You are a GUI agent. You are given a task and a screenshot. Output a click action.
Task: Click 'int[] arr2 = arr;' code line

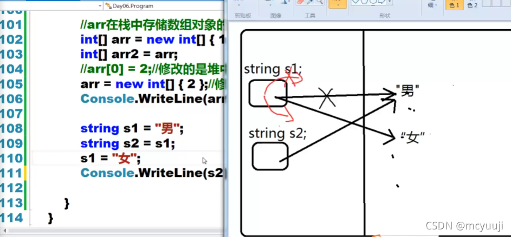tap(129, 54)
